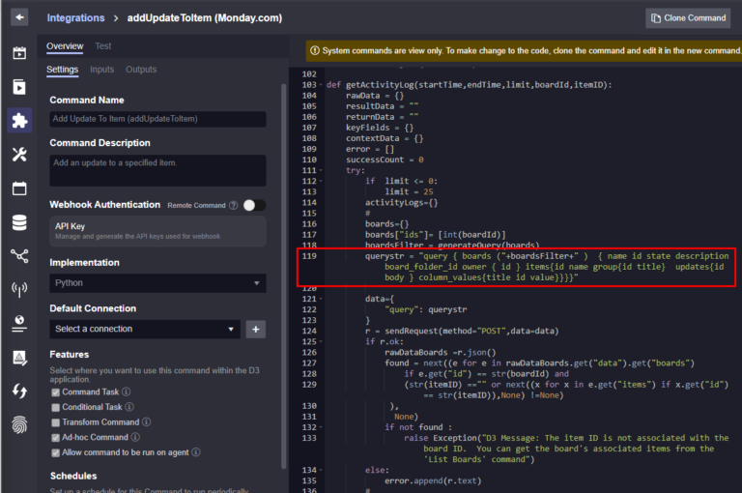Add a new connection with plus button
The width and height of the screenshot is (742, 493).
pos(255,329)
